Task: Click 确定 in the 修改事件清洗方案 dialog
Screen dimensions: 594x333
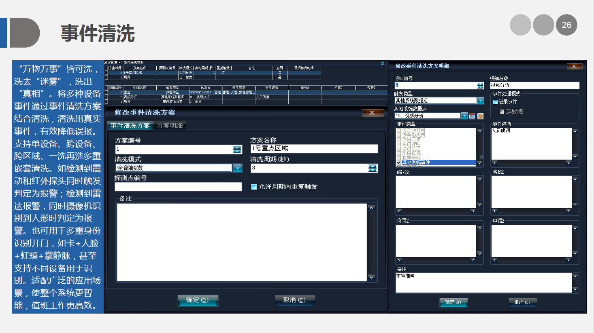Action: click(x=198, y=300)
